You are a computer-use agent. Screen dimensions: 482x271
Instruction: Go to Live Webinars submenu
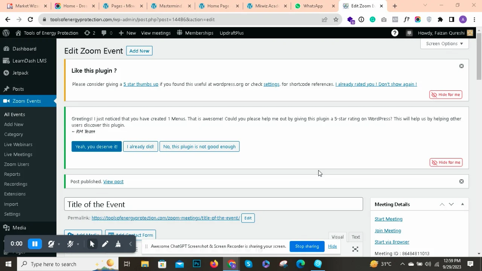tap(18, 145)
